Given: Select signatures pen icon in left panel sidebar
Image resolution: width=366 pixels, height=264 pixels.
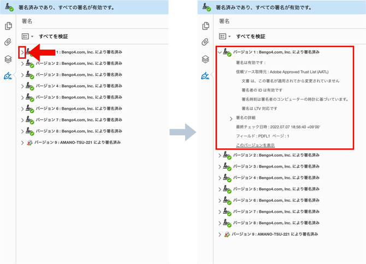Looking at the screenshot, I should (8, 76).
